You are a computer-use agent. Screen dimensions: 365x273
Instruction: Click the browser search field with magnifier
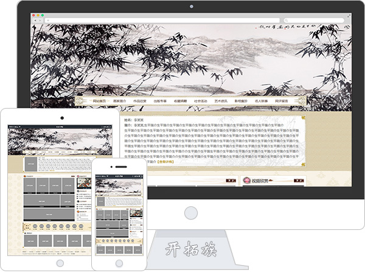(x=313, y=21)
